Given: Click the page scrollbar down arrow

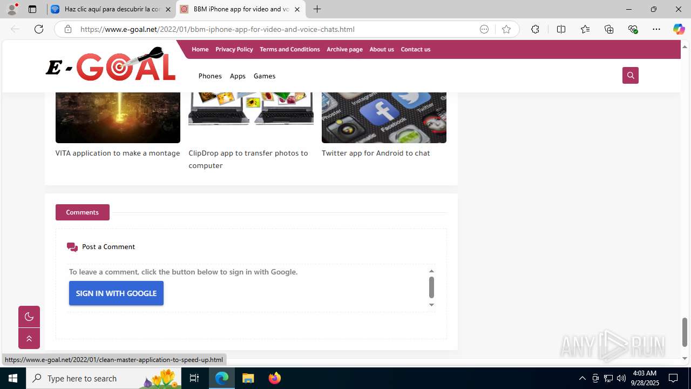Looking at the screenshot, I should pos(685,358).
